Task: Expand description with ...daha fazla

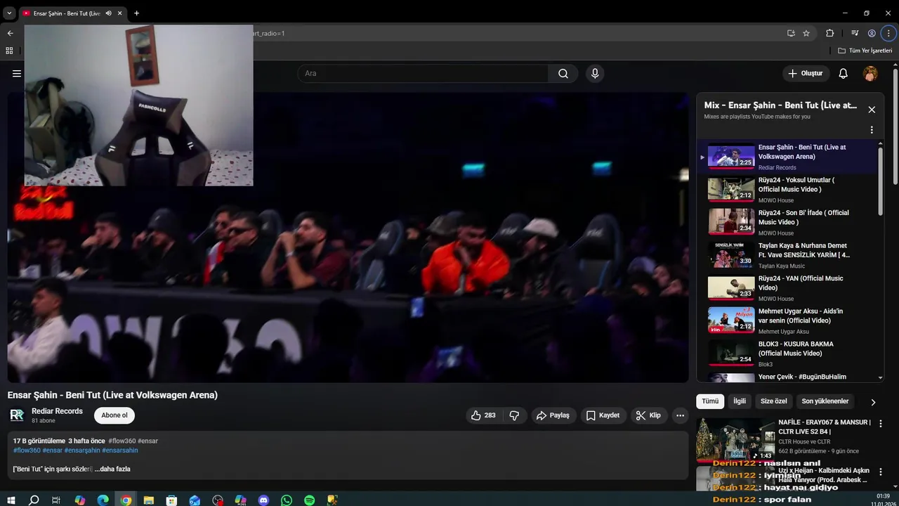Action: pos(113,469)
